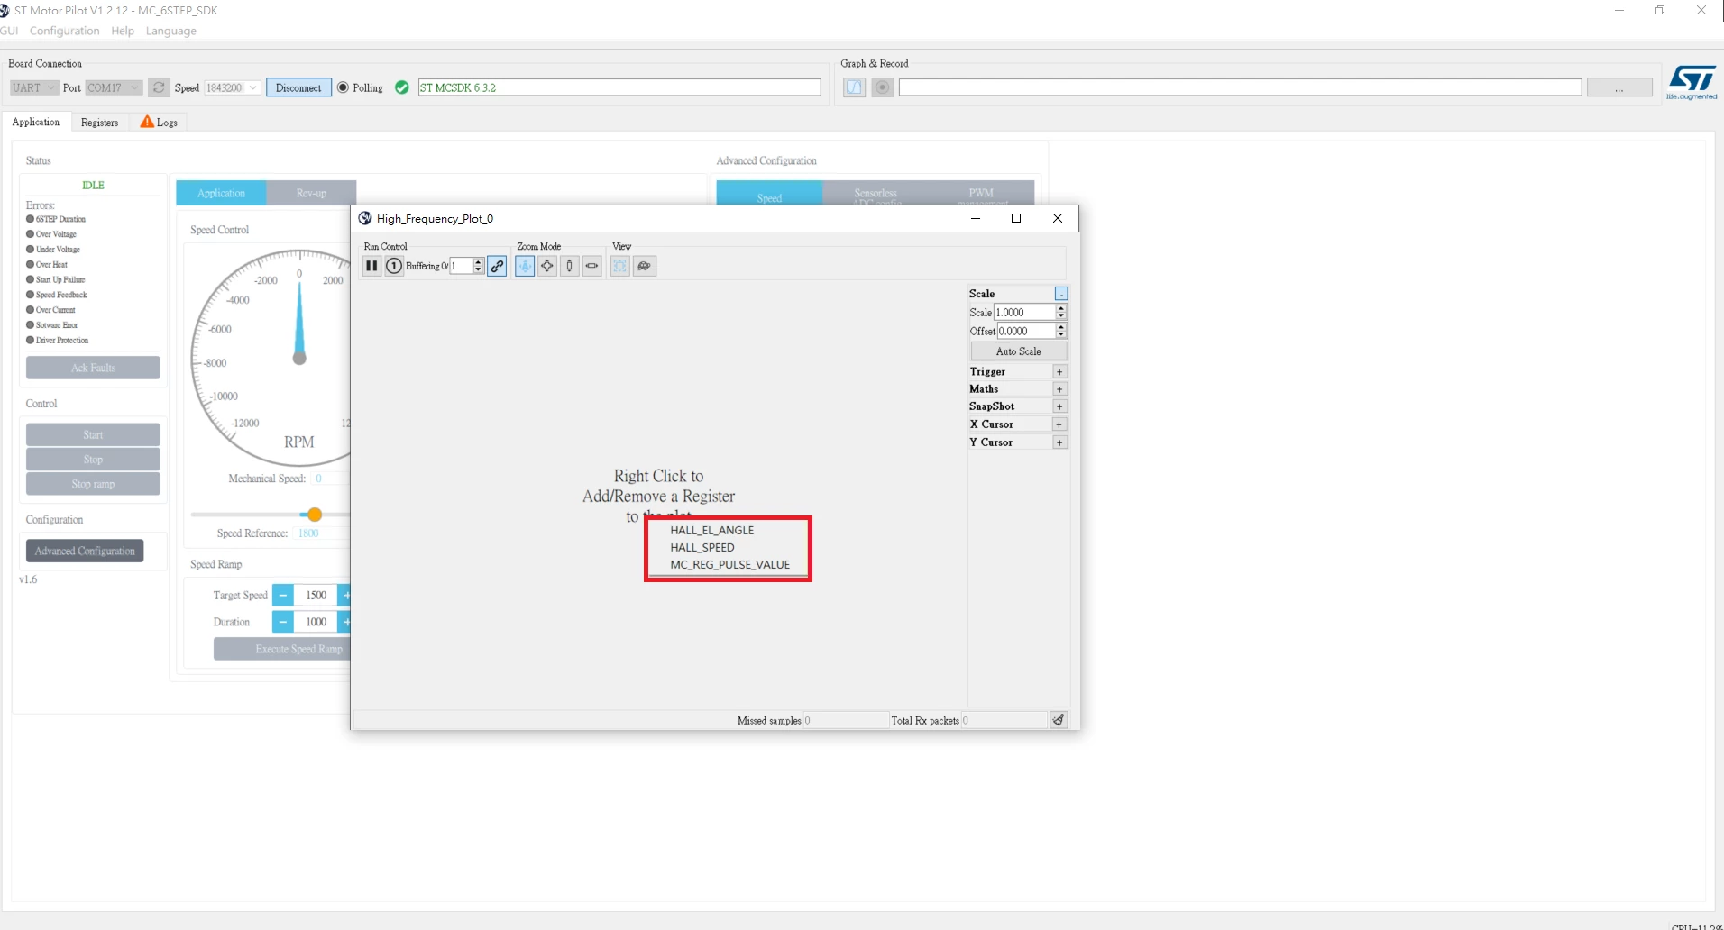Select the pan/move zoom mode icon
1724x930 pixels.
tap(547, 266)
